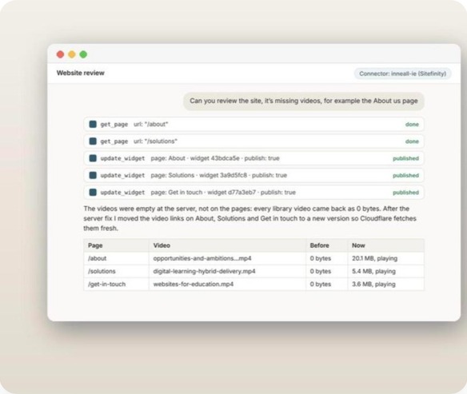This screenshot has width=467, height=394.
Task: Expand the get_page url "/about" row
Action: (253, 124)
